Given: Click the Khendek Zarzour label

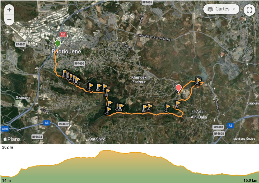Looking at the screenshot, I should tap(139, 79).
